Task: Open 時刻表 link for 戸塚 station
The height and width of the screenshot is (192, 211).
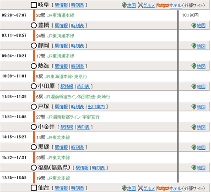Action: pyautogui.click(x=78, y=107)
